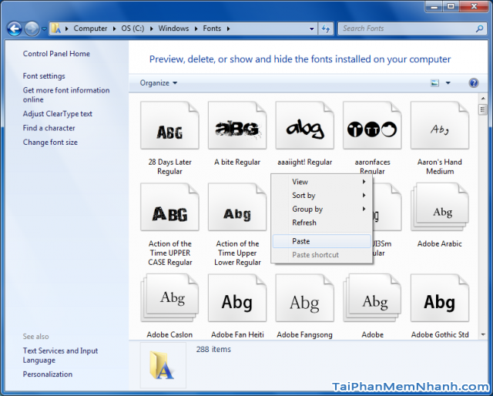Select the Aaron's Hand Medium font icon
493x396 pixels.
pos(440,125)
